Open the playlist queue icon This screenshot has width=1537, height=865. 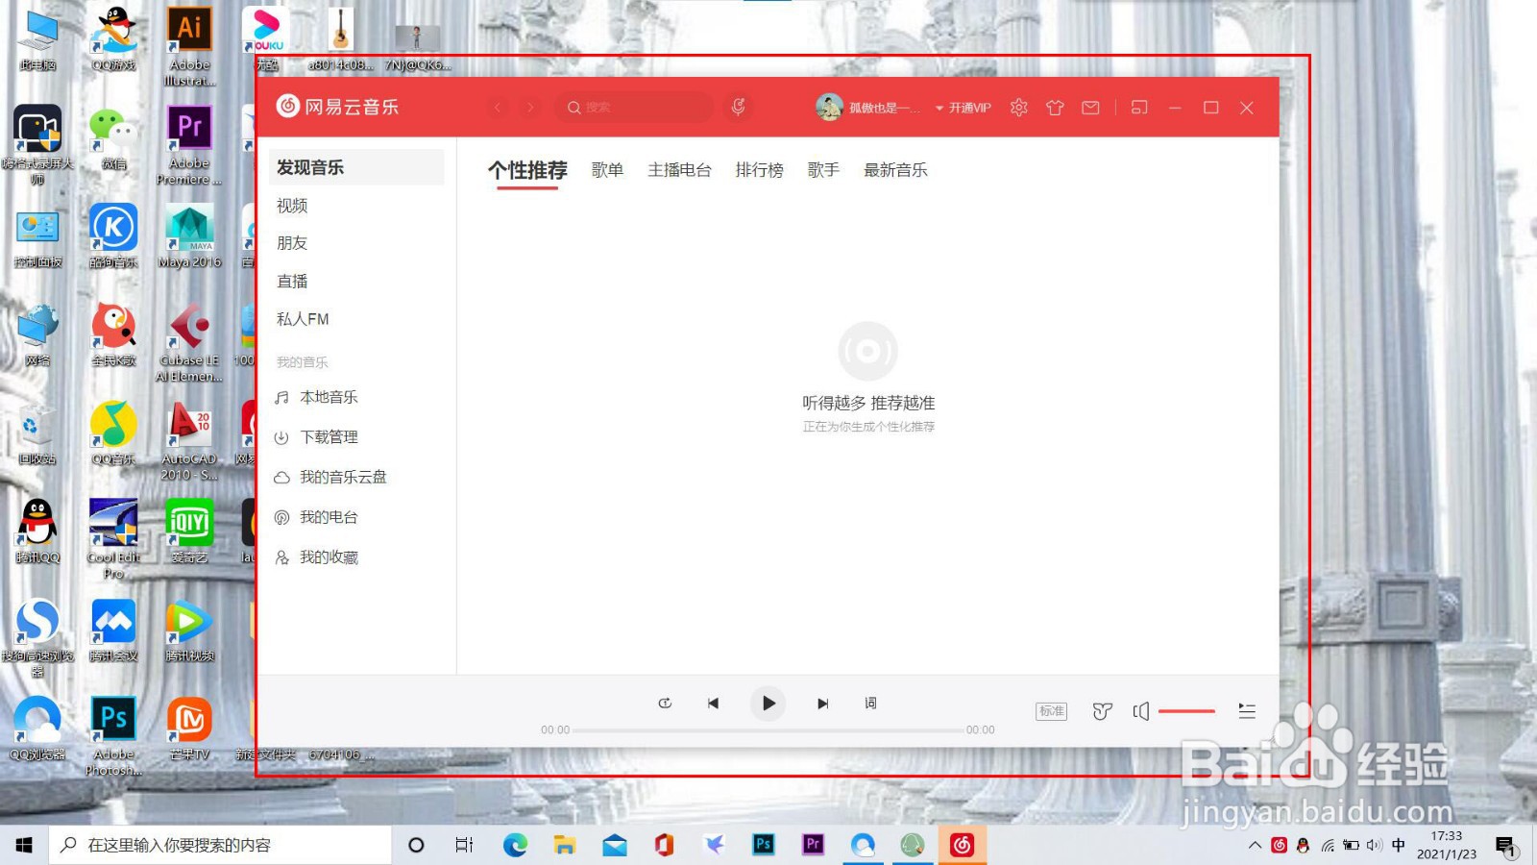click(x=1247, y=711)
